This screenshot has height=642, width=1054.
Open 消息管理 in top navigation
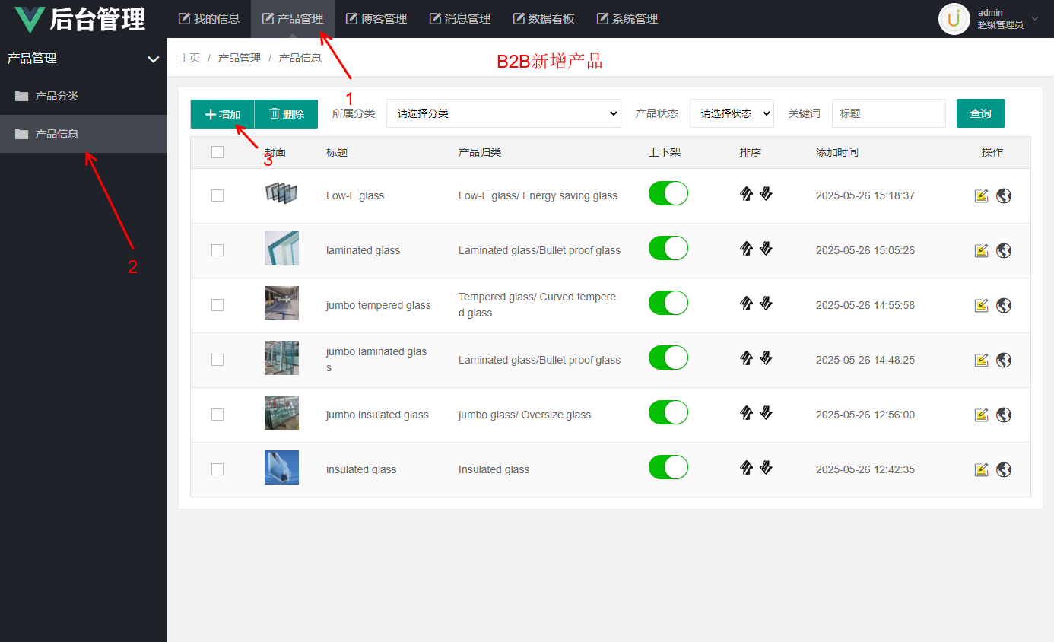point(460,19)
